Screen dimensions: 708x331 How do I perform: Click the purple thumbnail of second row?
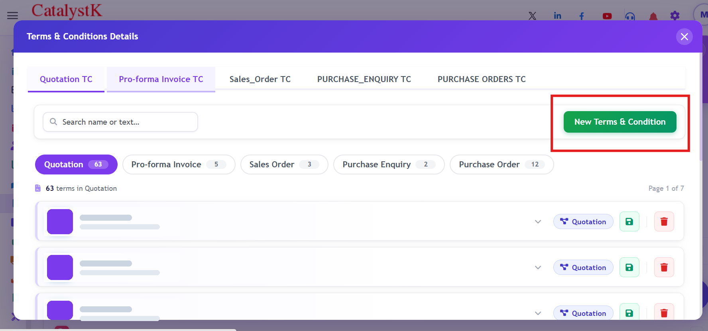tap(60, 267)
